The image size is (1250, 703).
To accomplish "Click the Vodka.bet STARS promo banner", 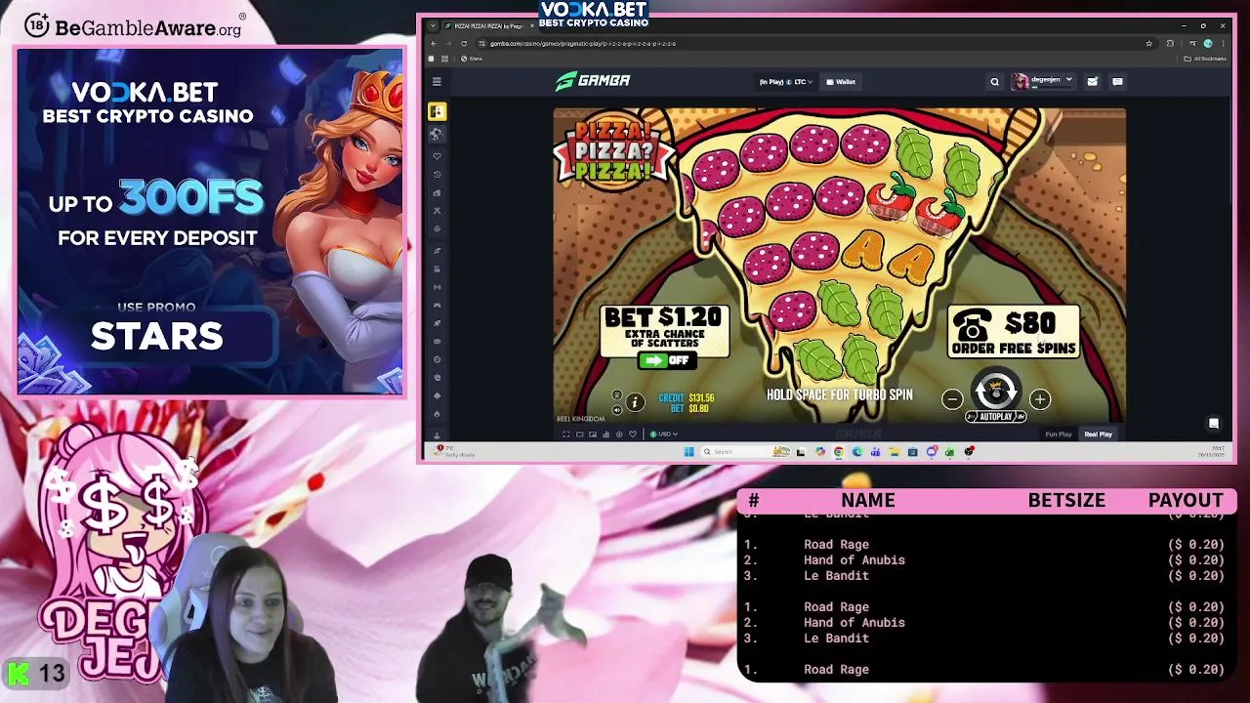I will [210, 222].
